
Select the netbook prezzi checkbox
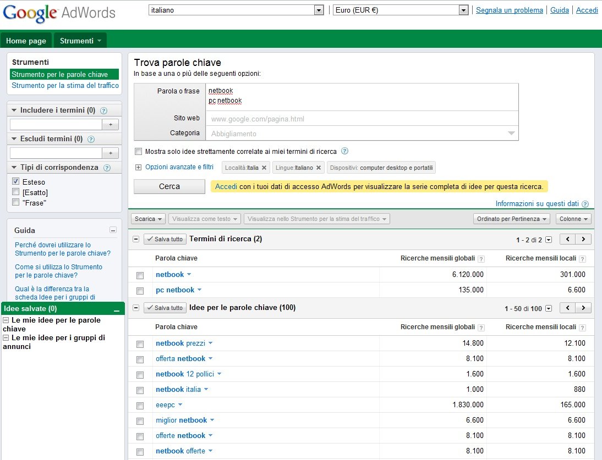point(140,344)
